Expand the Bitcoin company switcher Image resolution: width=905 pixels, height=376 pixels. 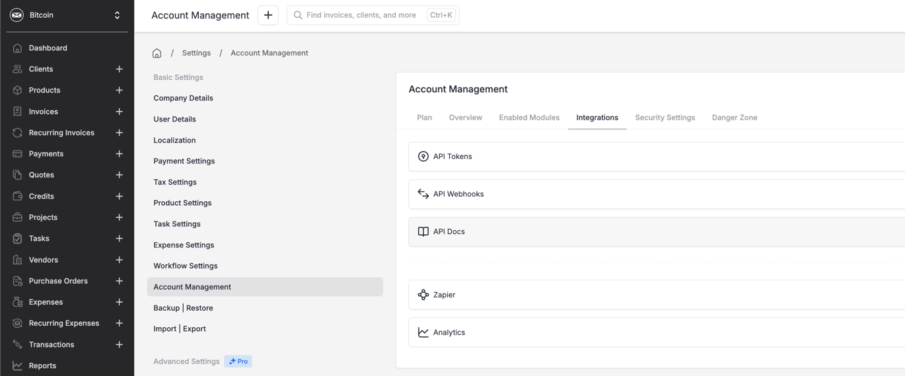pyautogui.click(x=117, y=15)
